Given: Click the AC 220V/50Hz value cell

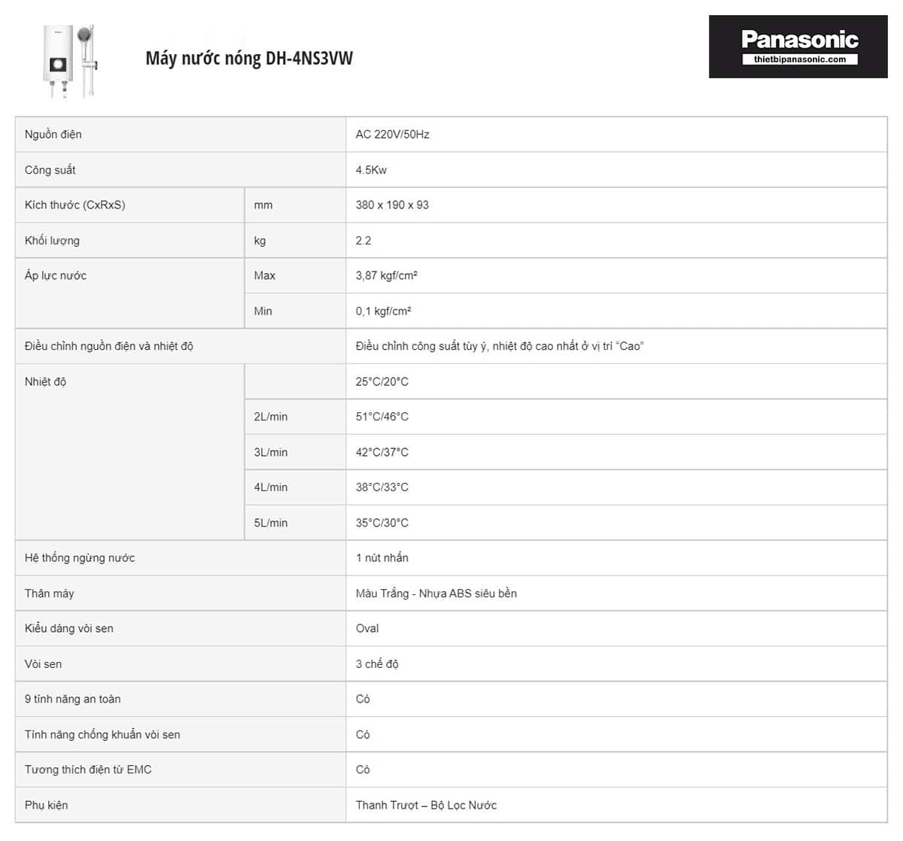Looking at the screenshot, I should click(393, 135).
